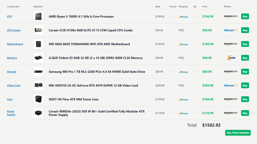The image size is (257, 144).
Task: Click the $589.99 green Video Card price
Action: [x=208, y=85]
